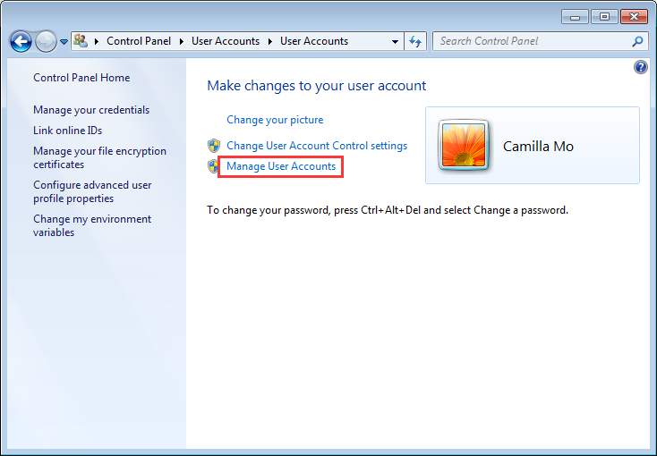The height and width of the screenshot is (456, 657).
Task: Select Control Panel in the breadcrumb
Action: [x=139, y=41]
